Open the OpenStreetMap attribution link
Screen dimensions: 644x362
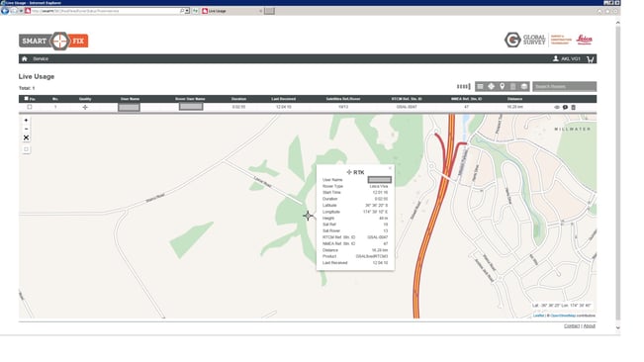[563, 316]
